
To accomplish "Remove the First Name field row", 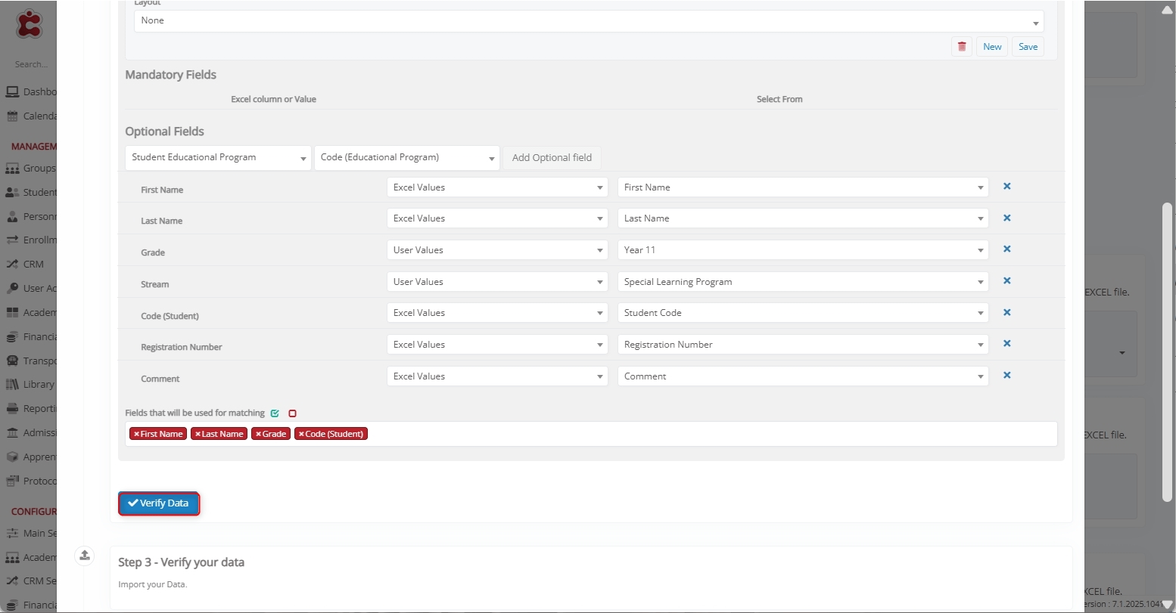I will [x=1006, y=187].
